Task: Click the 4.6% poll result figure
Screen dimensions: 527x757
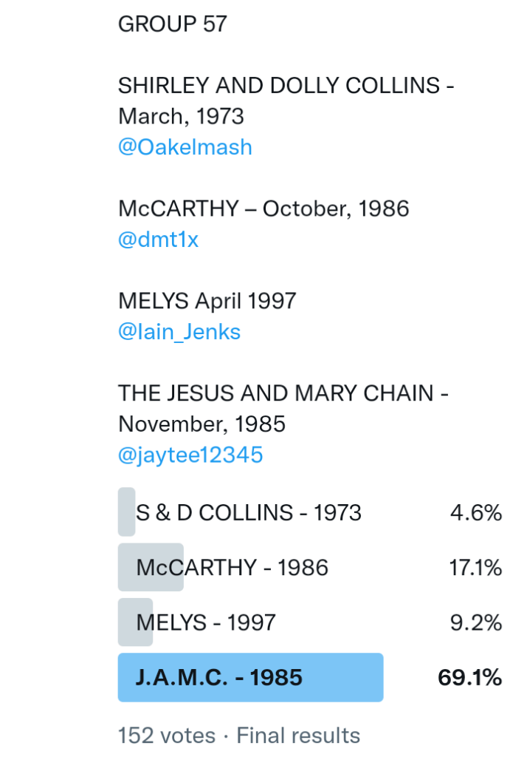Action: point(476,512)
